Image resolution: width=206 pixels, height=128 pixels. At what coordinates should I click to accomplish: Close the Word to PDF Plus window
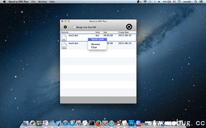coord(62,21)
